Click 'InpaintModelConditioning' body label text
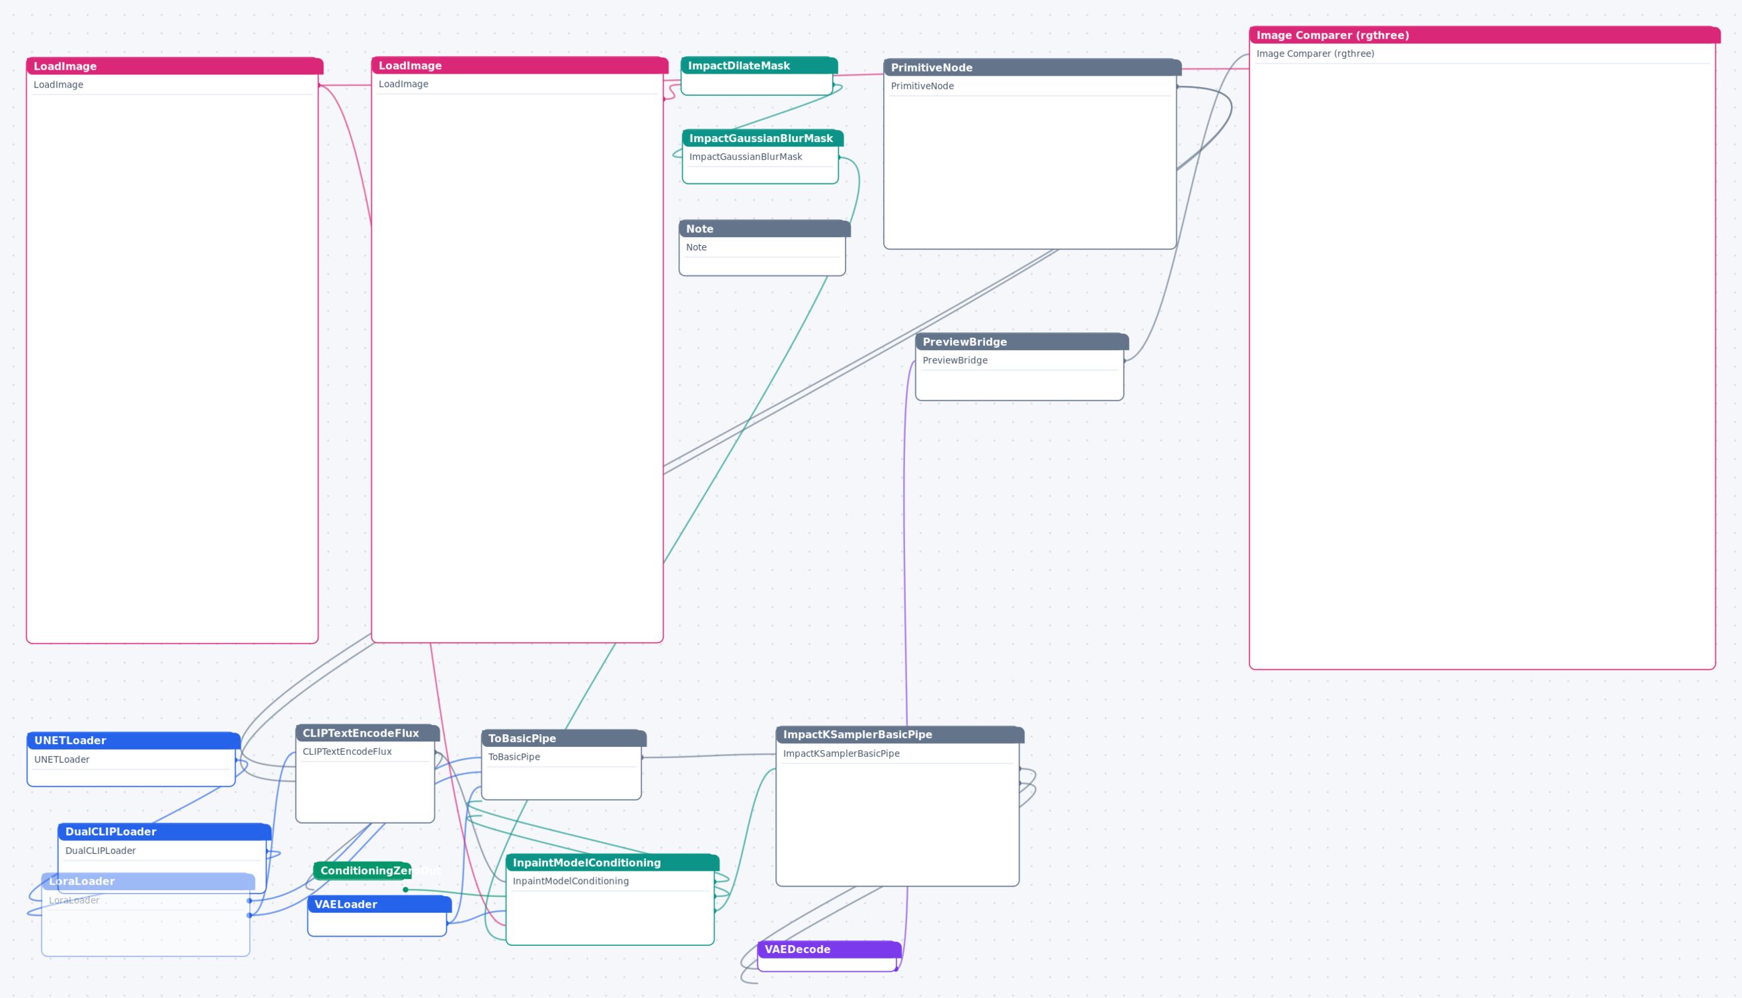The image size is (1742, 998). click(x=570, y=881)
